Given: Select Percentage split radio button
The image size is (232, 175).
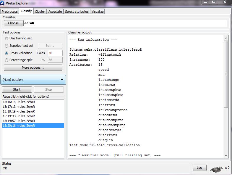Looking at the screenshot, I should tap(7, 60).
